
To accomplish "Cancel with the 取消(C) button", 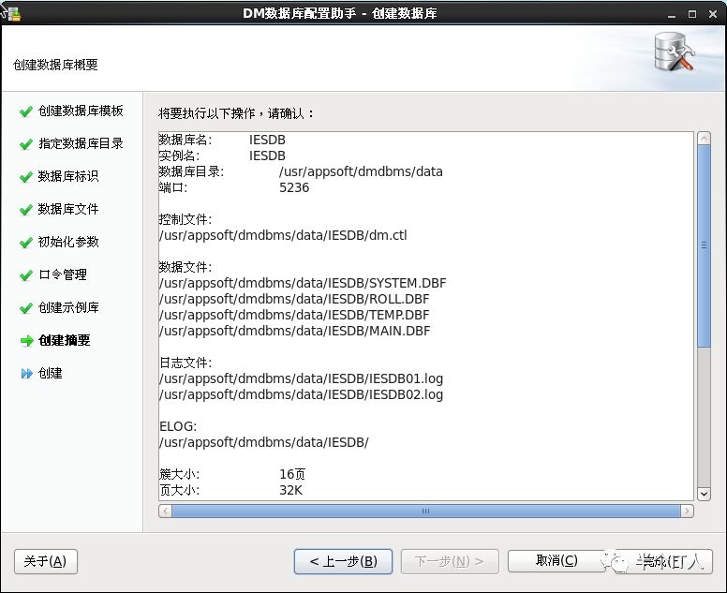I will click(x=556, y=561).
